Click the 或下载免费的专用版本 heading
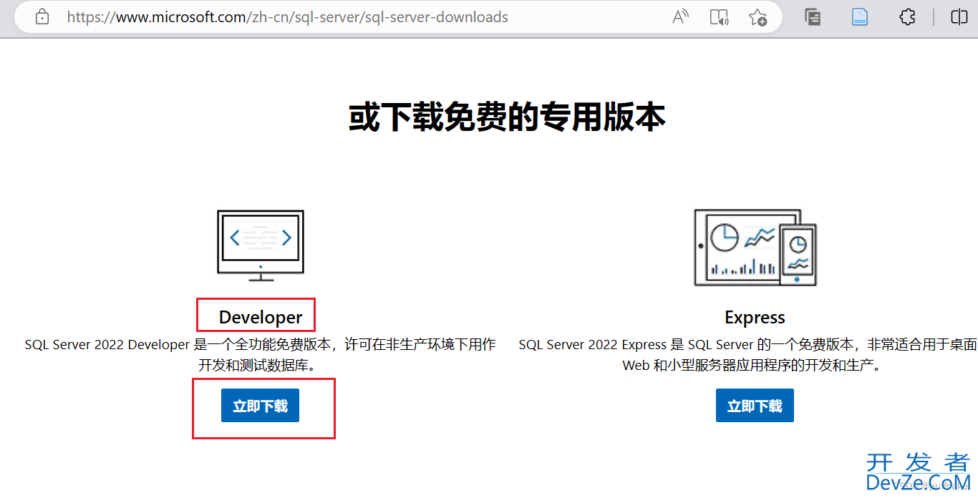This screenshot has width=978, height=498. tap(507, 117)
